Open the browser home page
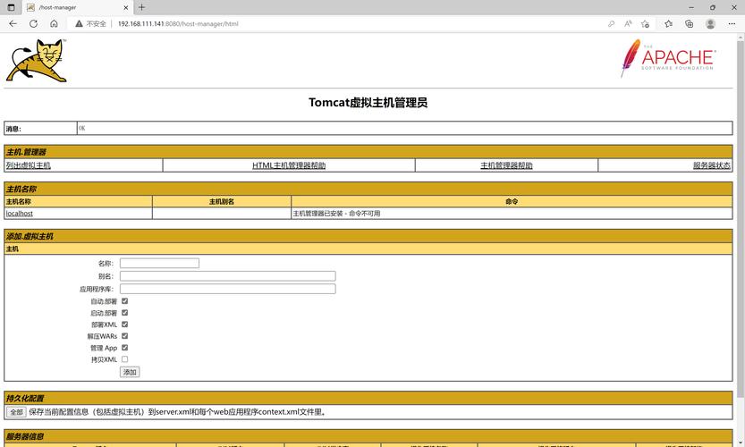 tap(54, 24)
